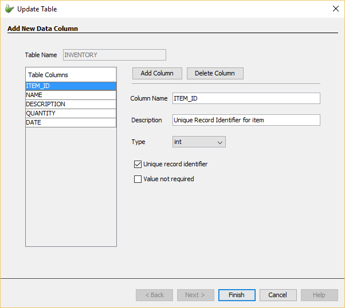This screenshot has width=345, height=308.
Task: Enable the Value not required checkbox
Action: tap(138, 179)
